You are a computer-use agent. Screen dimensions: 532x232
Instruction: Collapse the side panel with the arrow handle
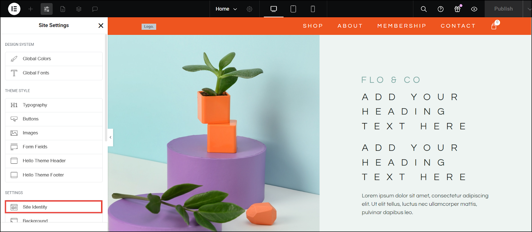(110, 137)
